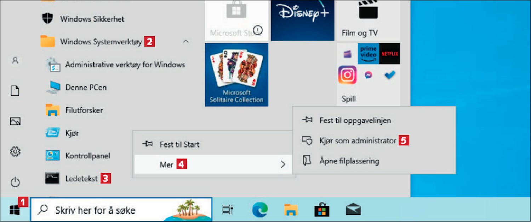Open Settings gear in Start sidebar
This screenshot has width=531, height=222.
pos(15,152)
